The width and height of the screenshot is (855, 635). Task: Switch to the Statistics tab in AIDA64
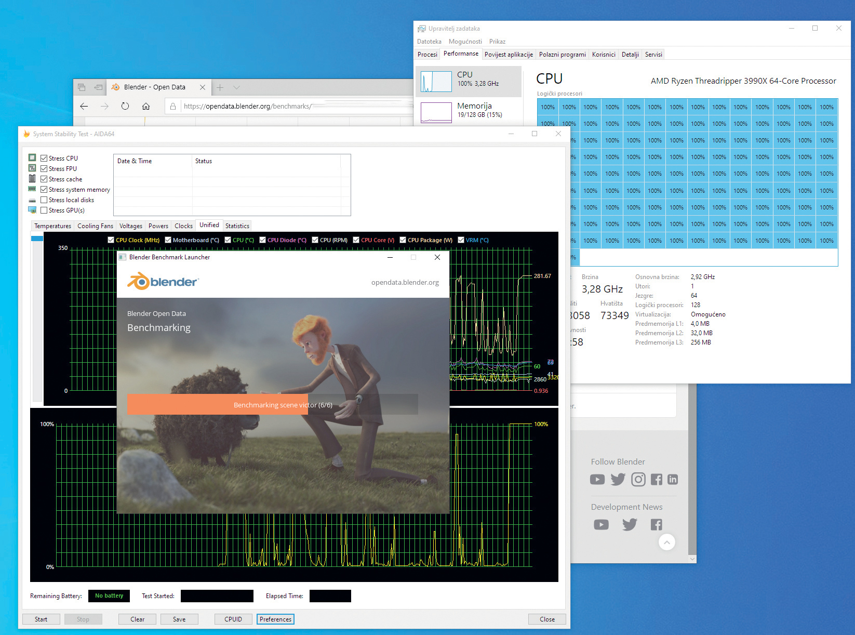237,226
